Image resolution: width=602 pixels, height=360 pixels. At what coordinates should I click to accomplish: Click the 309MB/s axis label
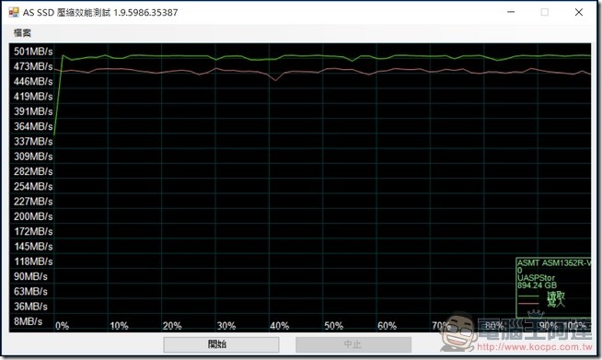tap(33, 157)
